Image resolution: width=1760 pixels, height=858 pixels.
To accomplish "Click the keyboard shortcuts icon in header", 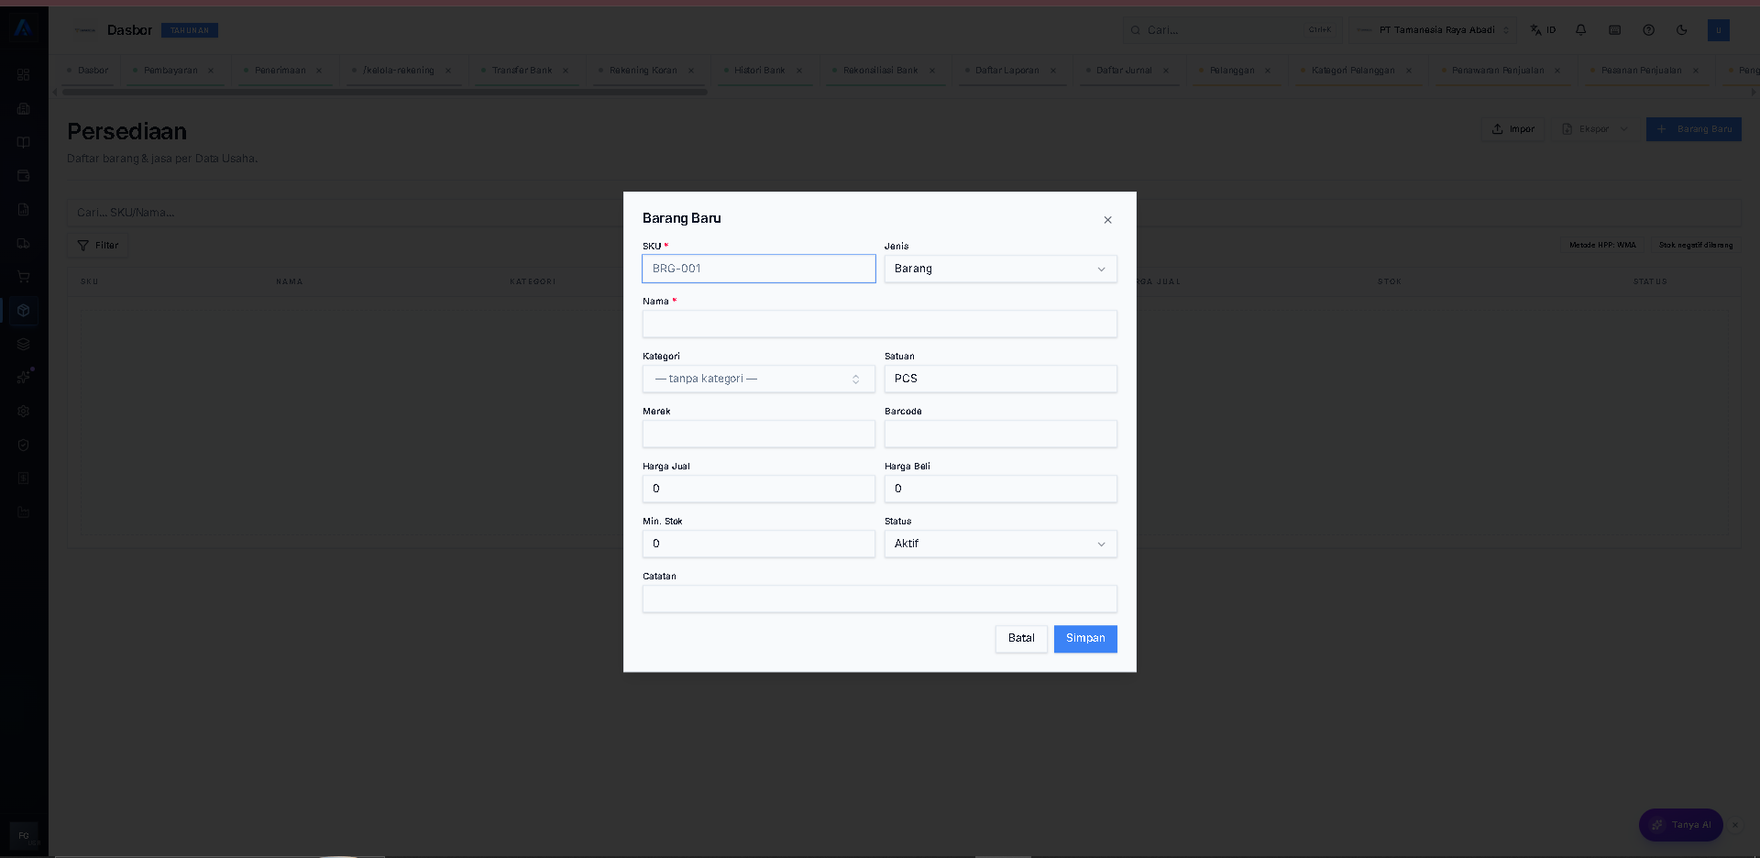I will (1614, 30).
